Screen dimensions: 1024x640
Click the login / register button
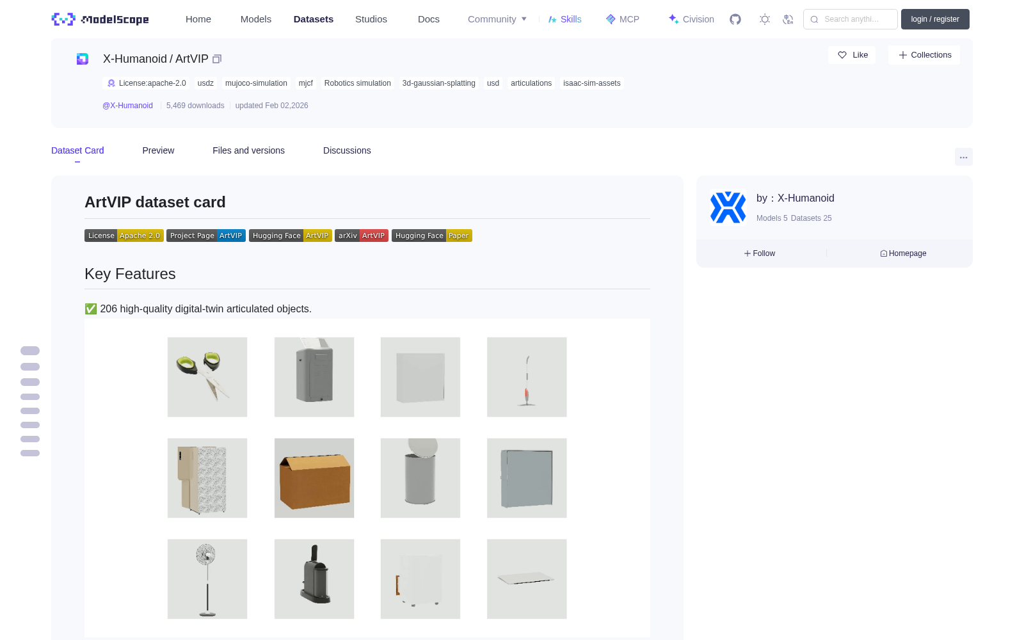(935, 19)
